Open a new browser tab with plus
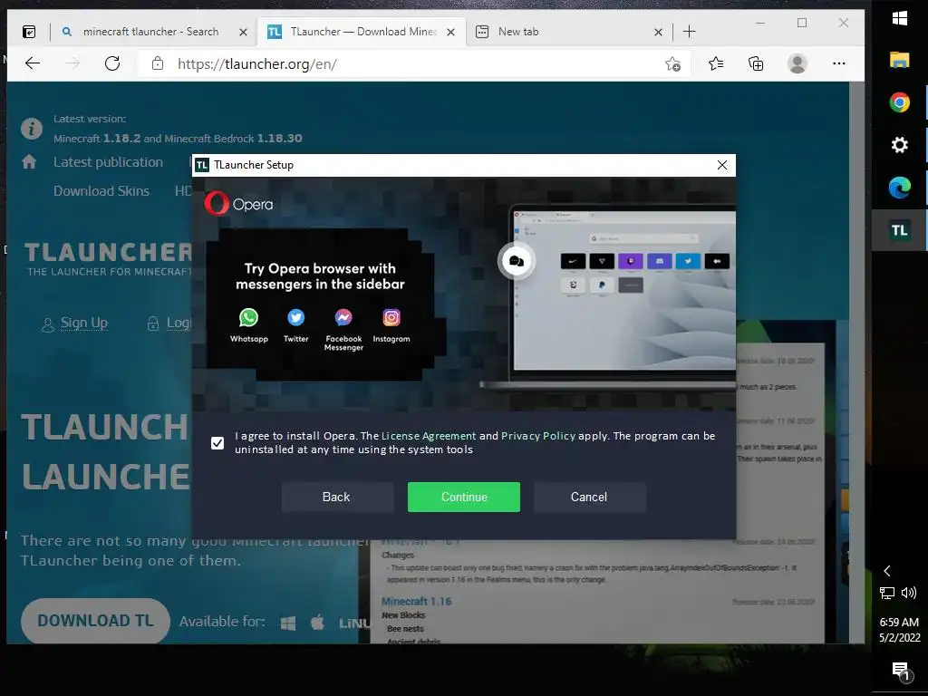This screenshot has height=696, width=928. click(689, 32)
